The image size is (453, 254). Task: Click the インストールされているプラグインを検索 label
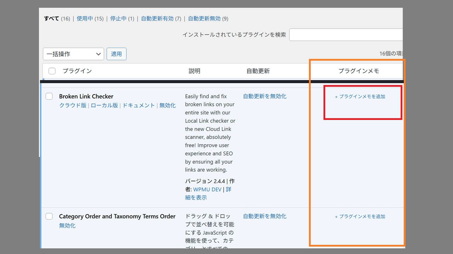pyautogui.click(x=234, y=35)
